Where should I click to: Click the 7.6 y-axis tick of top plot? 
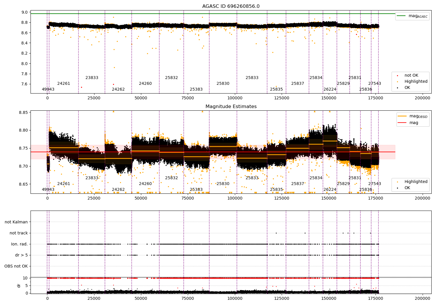tap(24, 84)
